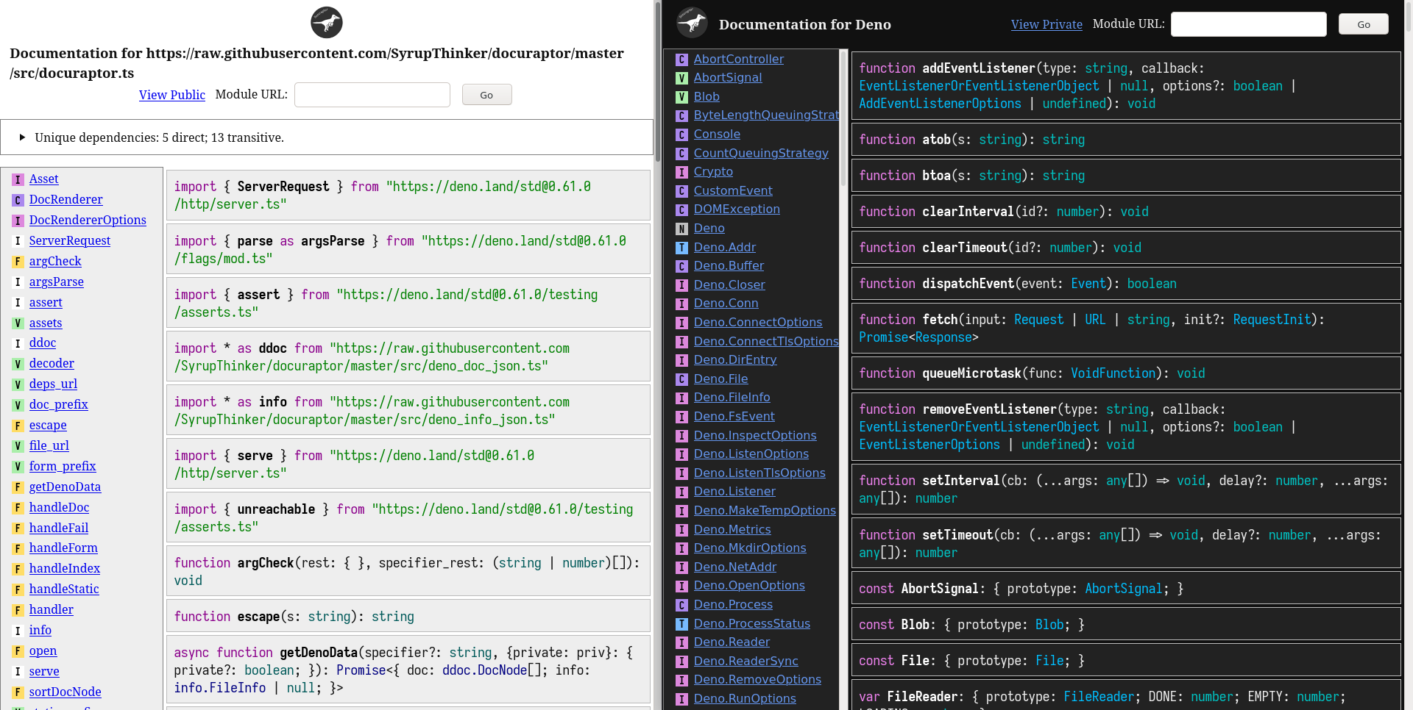Open the ServerRequest sidebar link
This screenshot has width=1413, height=710.
click(x=70, y=240)
